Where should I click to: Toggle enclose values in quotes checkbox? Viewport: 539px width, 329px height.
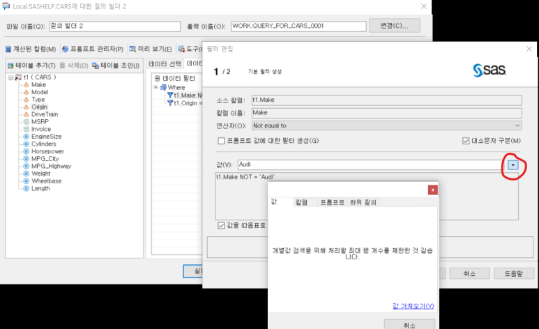(x=221, y=226)
